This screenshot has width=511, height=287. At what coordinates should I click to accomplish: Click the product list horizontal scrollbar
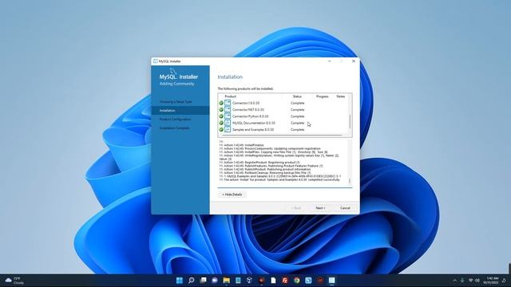(x=282, y=135)
